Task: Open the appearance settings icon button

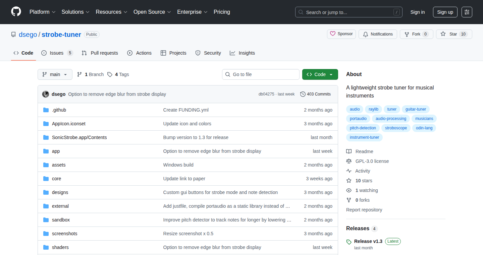Action: point(467,12)
